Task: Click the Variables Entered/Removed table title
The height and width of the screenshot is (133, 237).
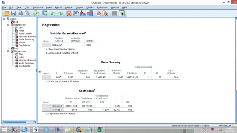Action: click(x=68, y=33)
